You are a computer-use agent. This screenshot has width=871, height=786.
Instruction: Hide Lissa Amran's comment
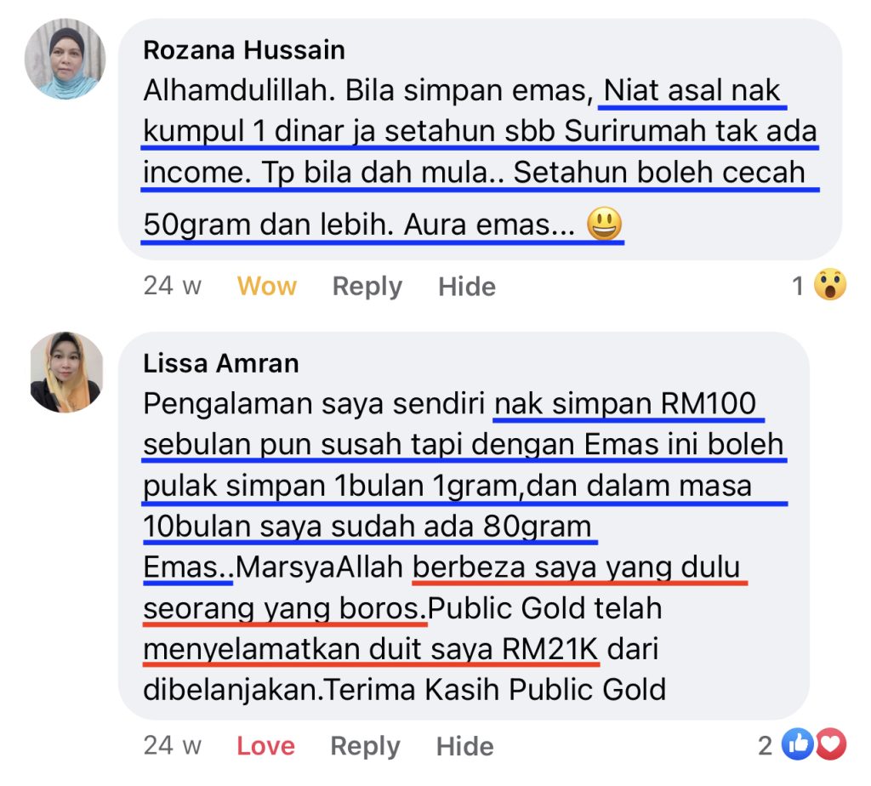coord(464,747)
